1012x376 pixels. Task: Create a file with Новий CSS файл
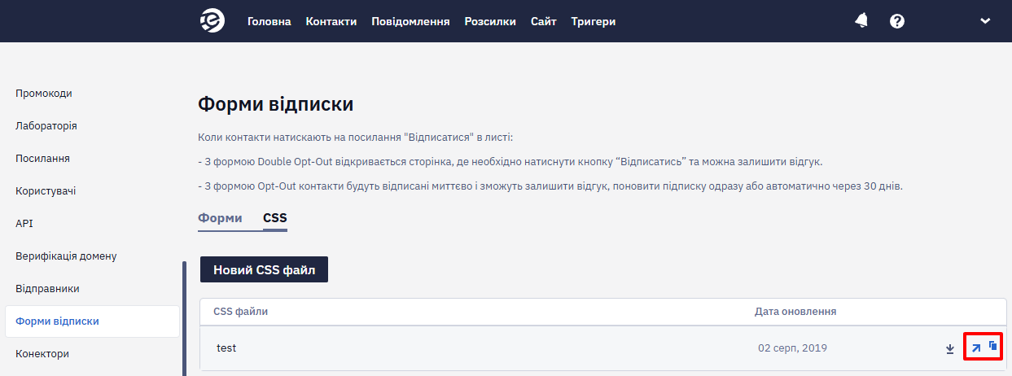tap(264, 270)
